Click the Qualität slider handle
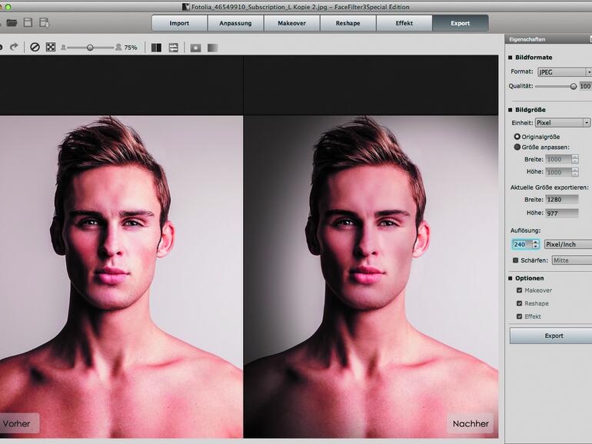Viewport: 592px width, 444px height. 573,86
